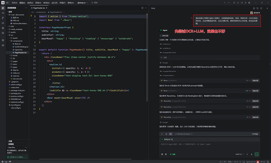The image size is (271, 163).
Task: Toggle the right side panel layout button in the title bar
Action: click(242, 3)
